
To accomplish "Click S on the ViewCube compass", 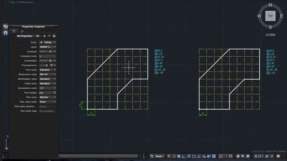I will (x=270, y=27).
